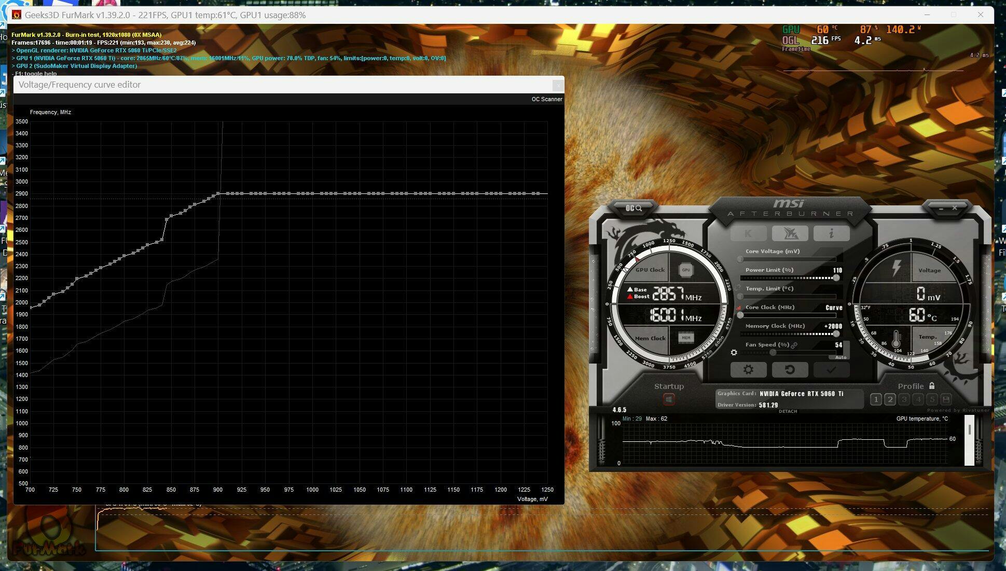1006x571 pixels.
Task: Click the Core Clock curve editor bars icon
Action: pos(739,308)
